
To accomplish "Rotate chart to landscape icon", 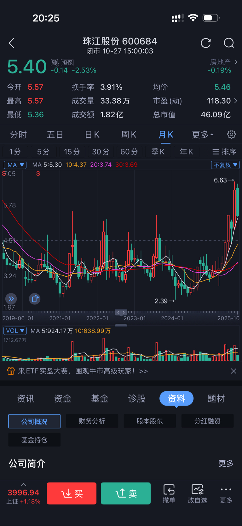I will (x=35, y=299).
